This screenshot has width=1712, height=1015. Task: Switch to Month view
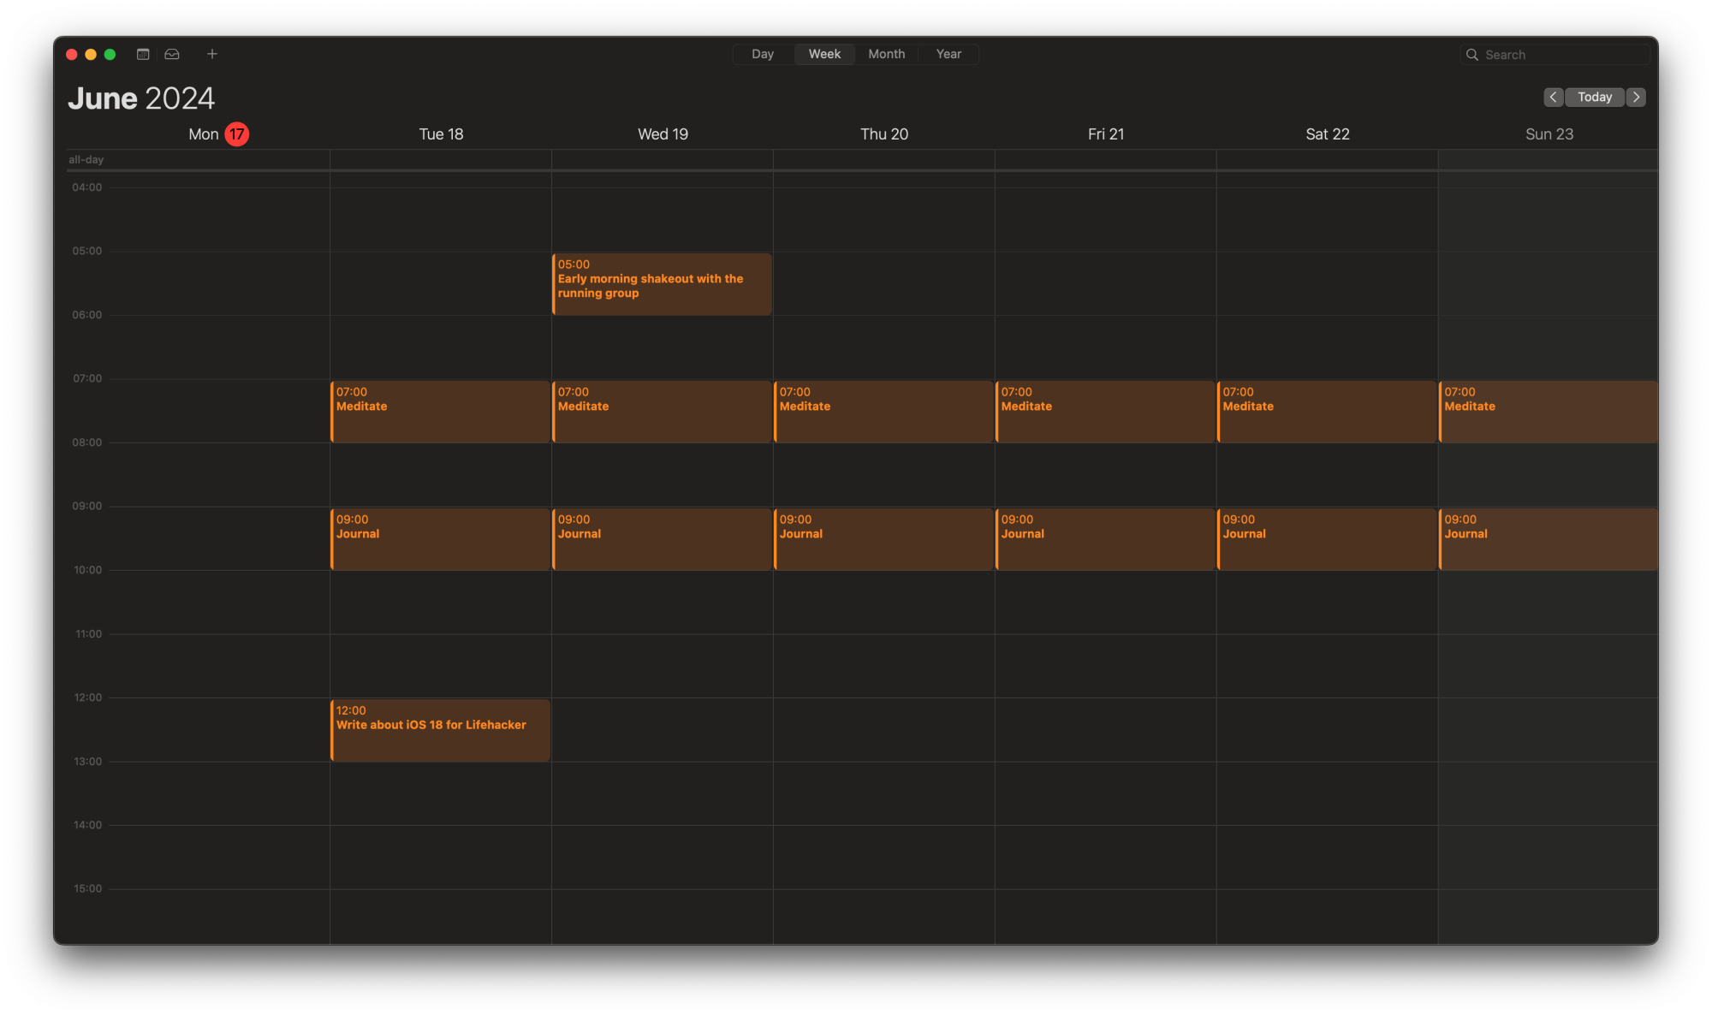pos(888,53)
